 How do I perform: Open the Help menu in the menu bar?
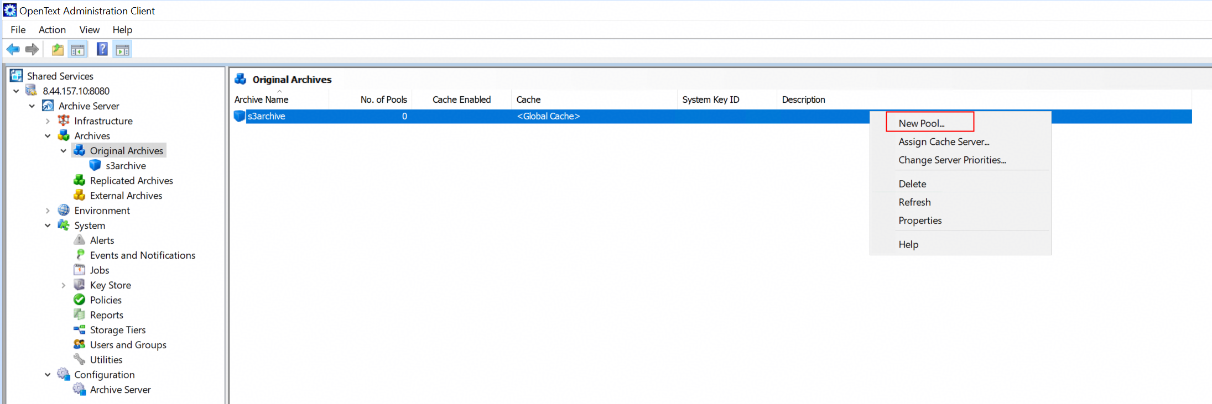(122, 30)
